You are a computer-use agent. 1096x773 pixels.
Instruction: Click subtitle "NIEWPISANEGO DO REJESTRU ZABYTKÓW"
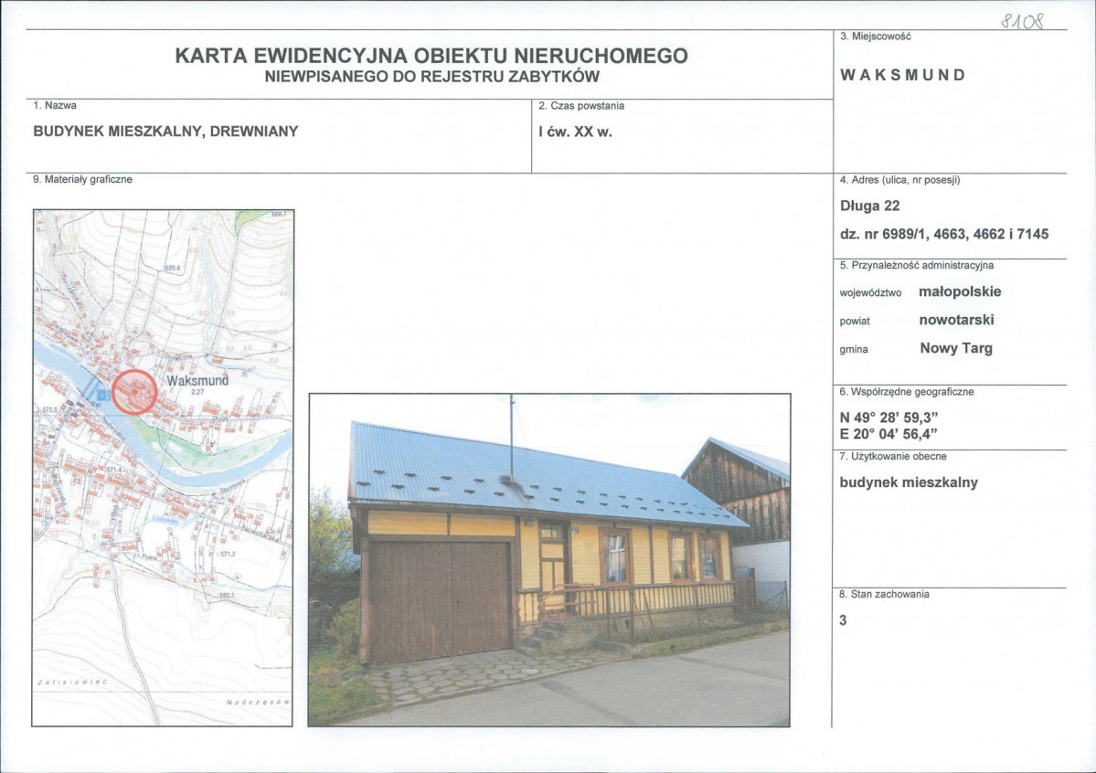pos(432,77)
